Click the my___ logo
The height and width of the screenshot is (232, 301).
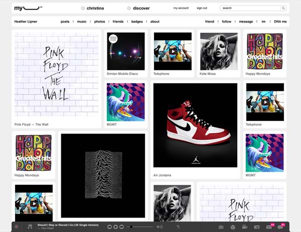point(28,8)
